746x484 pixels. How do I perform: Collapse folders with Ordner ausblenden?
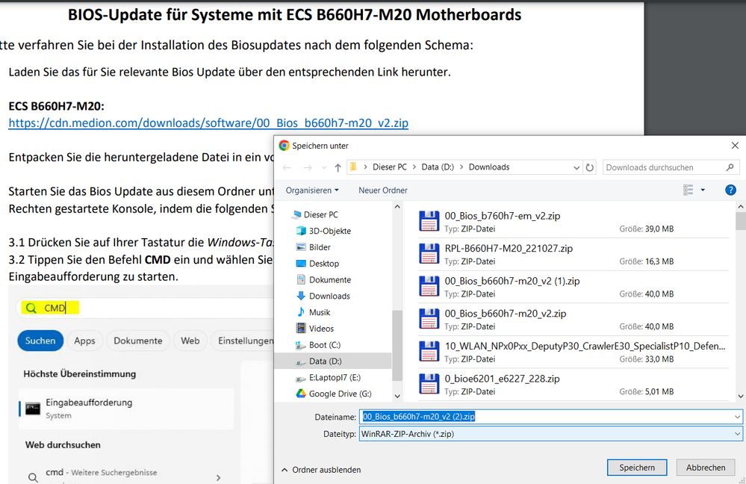(321, 470)
